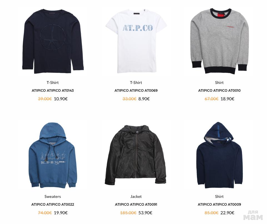This screenshot has width=267, height=224.
Task: Open the grey sweater AT0010 image
Action: (219, 41)
